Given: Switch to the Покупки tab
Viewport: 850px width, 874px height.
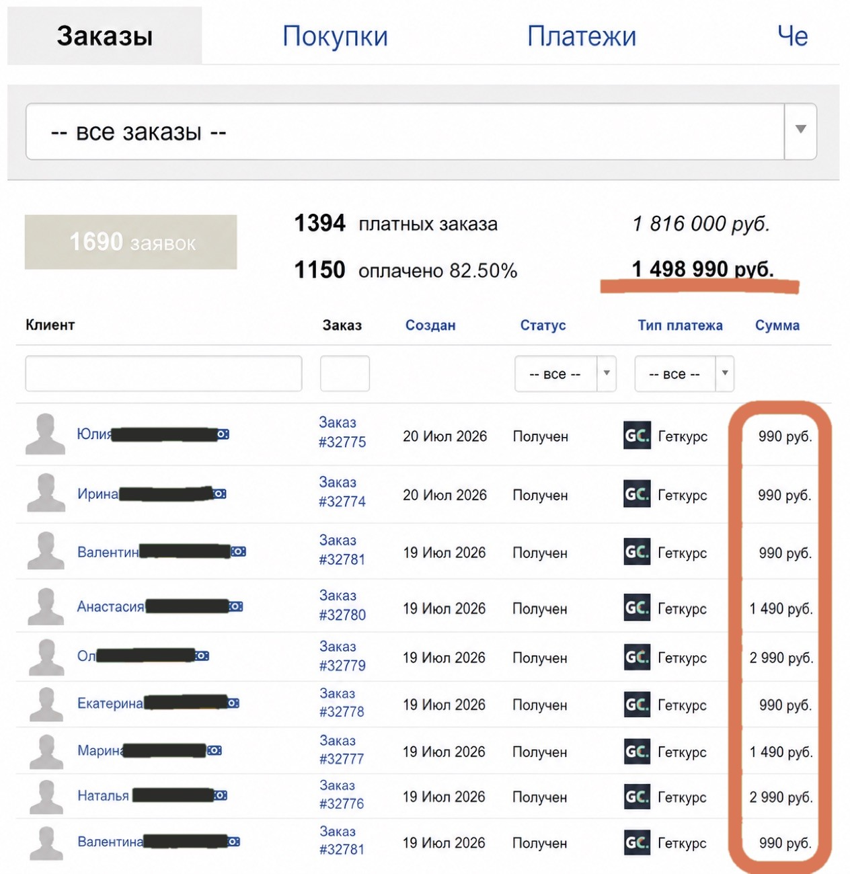Looking at the screenshot, I should 335,36.
